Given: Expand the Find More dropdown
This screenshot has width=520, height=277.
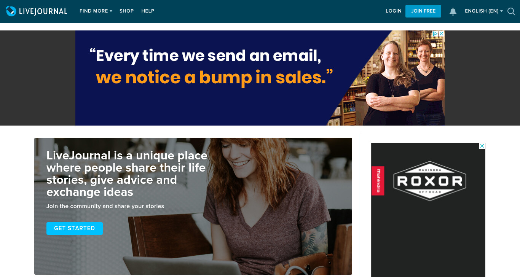Looking at the screenshot, I should pyautogui.click(x=96, y=11).
